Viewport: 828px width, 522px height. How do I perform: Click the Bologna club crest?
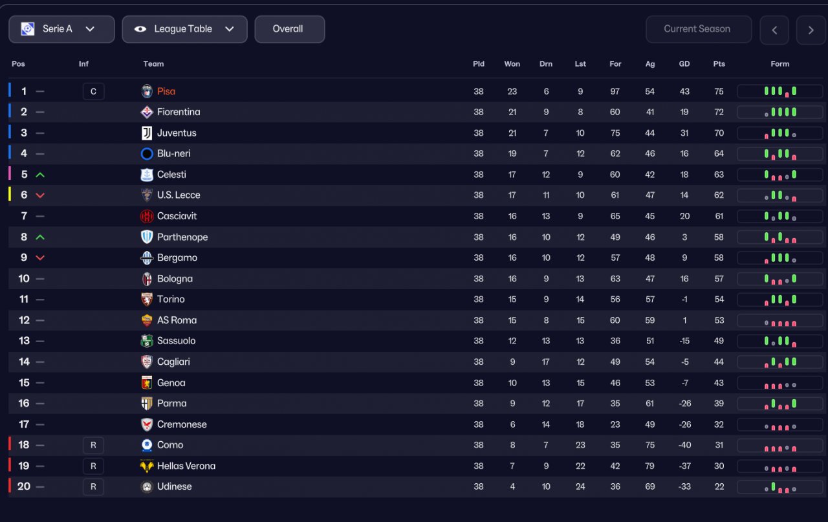click(x=147, y=279)
